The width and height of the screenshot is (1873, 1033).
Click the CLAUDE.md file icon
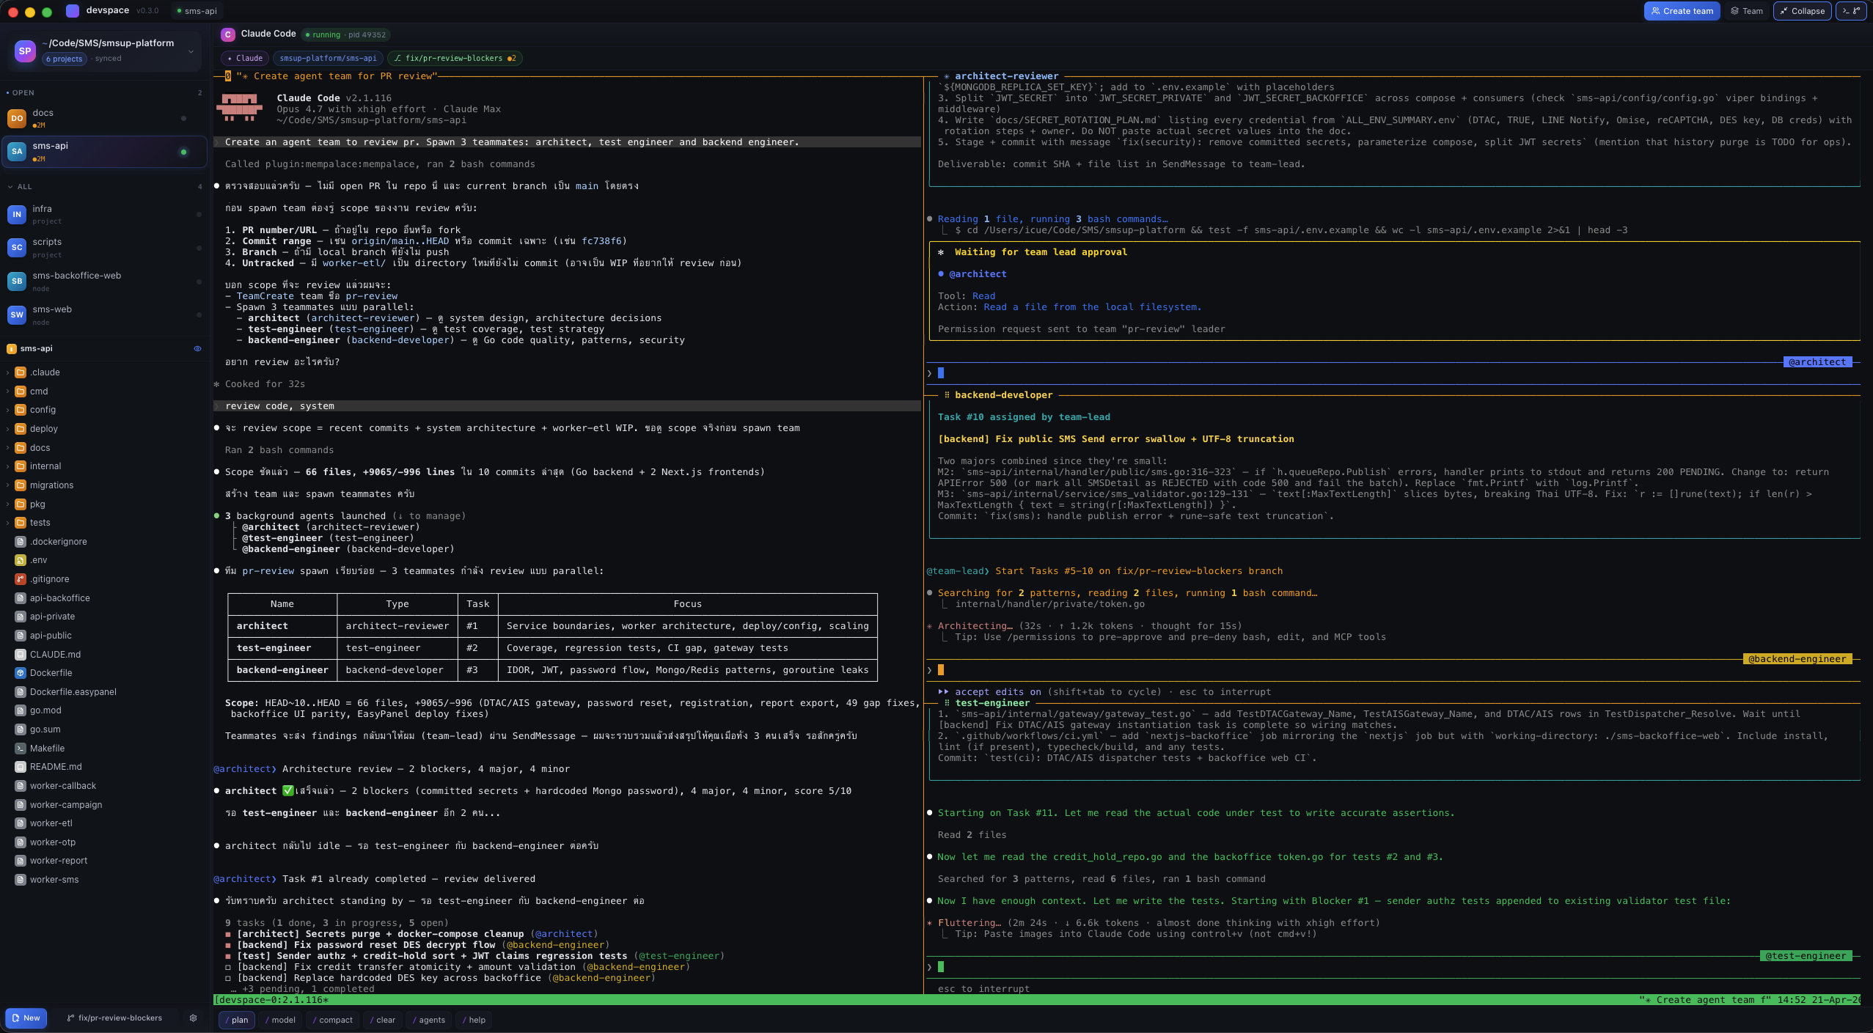[21, 655]
